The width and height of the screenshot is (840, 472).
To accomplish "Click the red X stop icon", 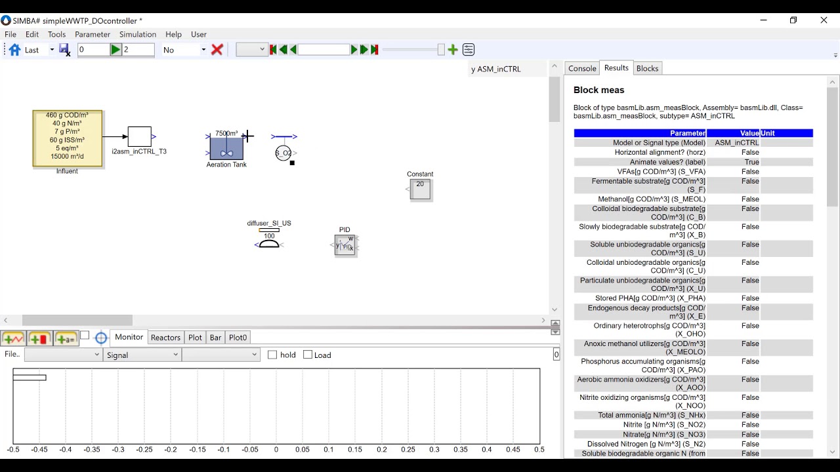I will click(217, 50).
